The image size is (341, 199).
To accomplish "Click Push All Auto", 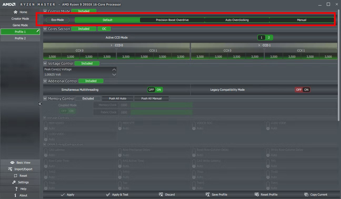I will pyautogui.click(x=118, y=99).
